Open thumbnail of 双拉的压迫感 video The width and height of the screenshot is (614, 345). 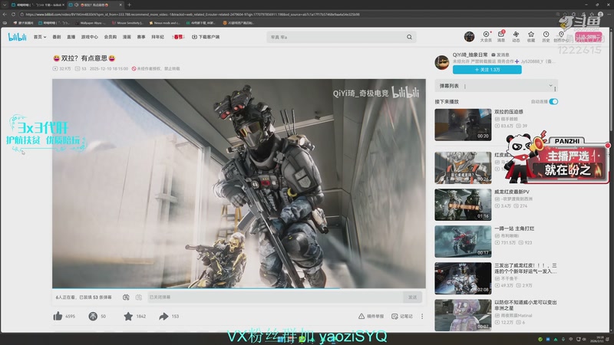point(463,125)
